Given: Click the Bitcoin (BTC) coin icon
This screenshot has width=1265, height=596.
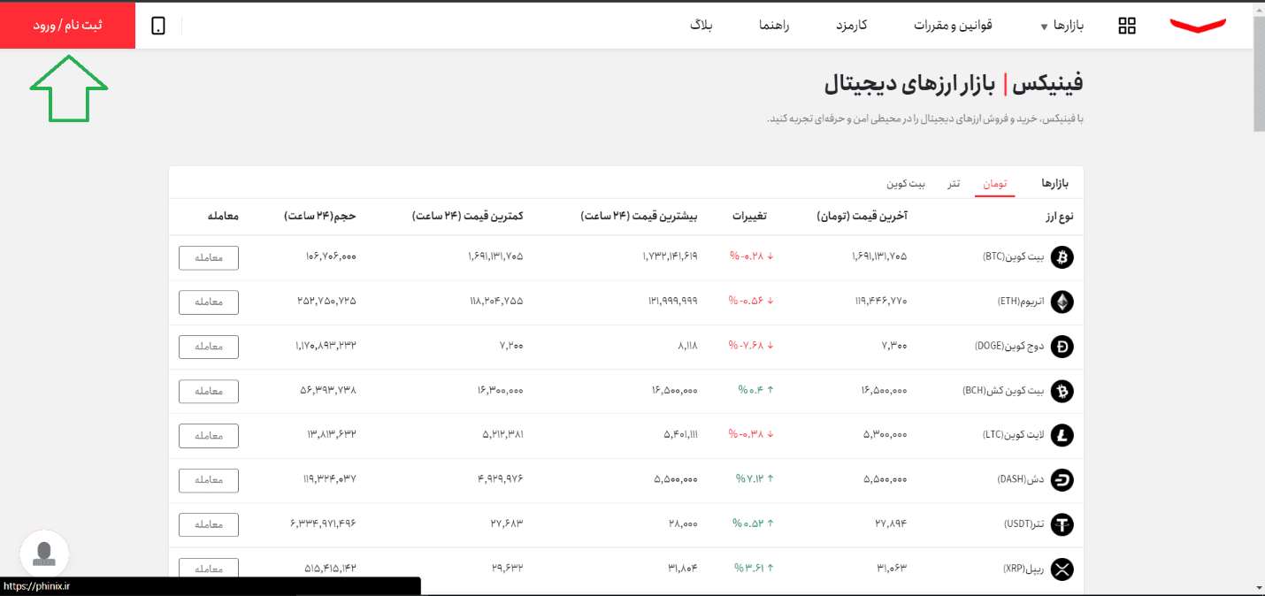Looking at the screenshot, I should point(1062,257).
